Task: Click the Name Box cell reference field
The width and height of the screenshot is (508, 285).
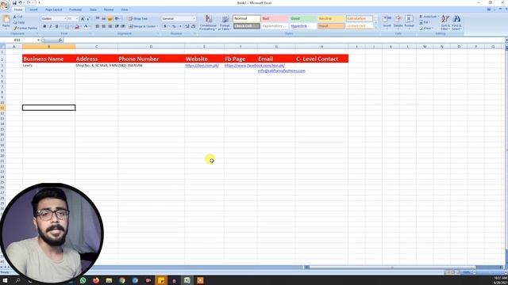Action: pos(19,40)
